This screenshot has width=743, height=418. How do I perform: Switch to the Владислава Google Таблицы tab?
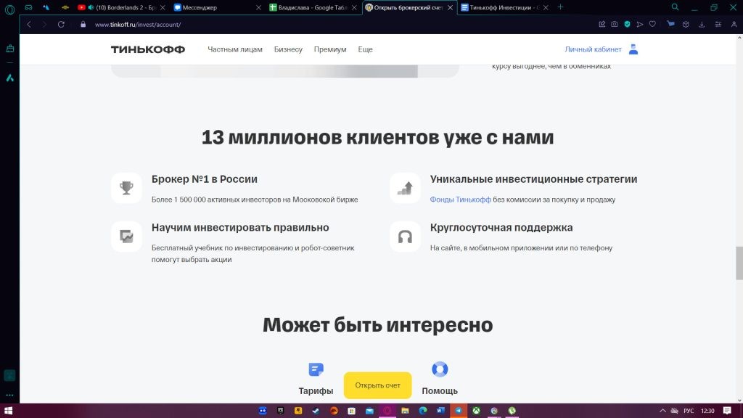coord(313,7)
